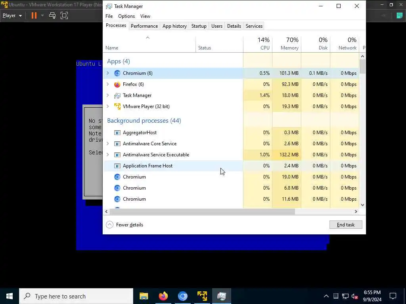Collapse view with Fewer details
Image resolution: width=406 pixels, height=304 pixels.
124,225
